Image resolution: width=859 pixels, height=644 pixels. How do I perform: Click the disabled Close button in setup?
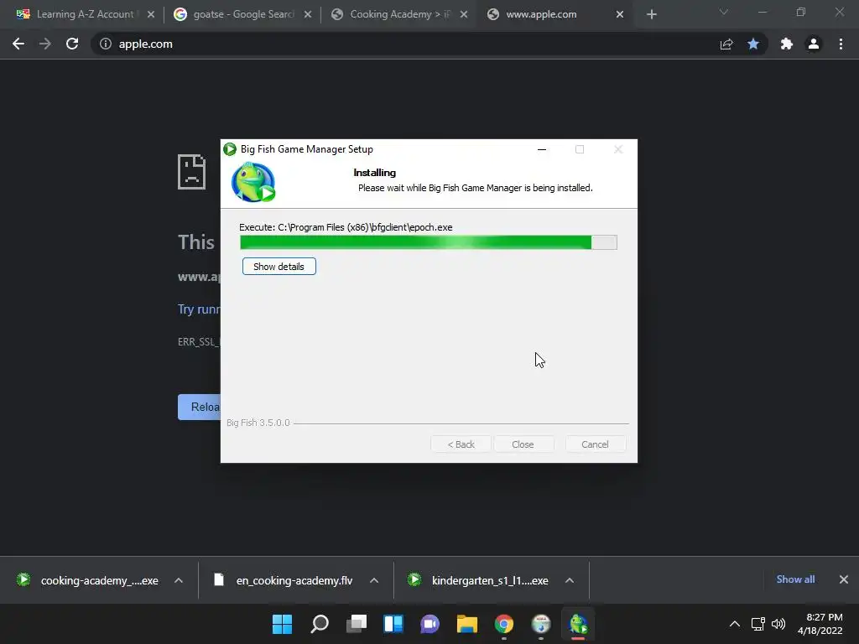pyautogui.click(x=523, y=444)
